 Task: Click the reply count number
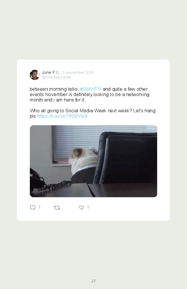[x=40, y=208]
